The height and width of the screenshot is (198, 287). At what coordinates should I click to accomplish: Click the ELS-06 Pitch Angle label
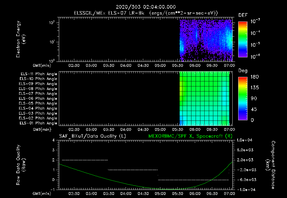38,99
